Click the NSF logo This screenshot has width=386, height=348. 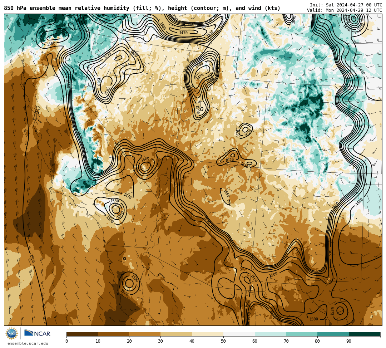click(12, 333)
